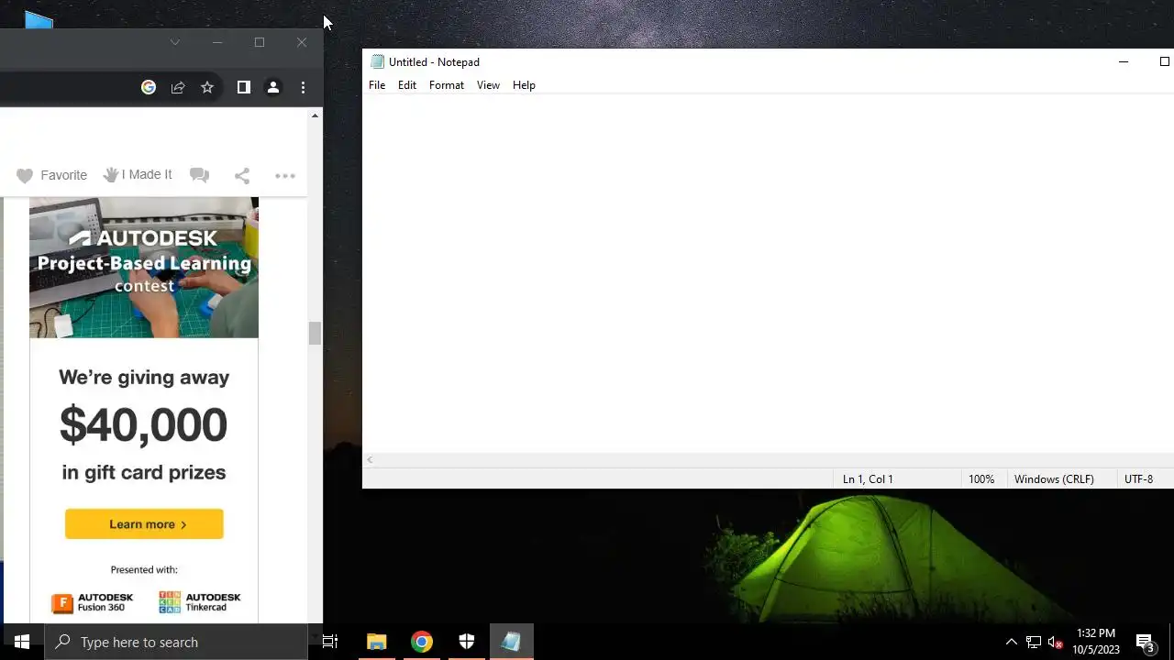Open Notepad's File menu

(377, 85)
